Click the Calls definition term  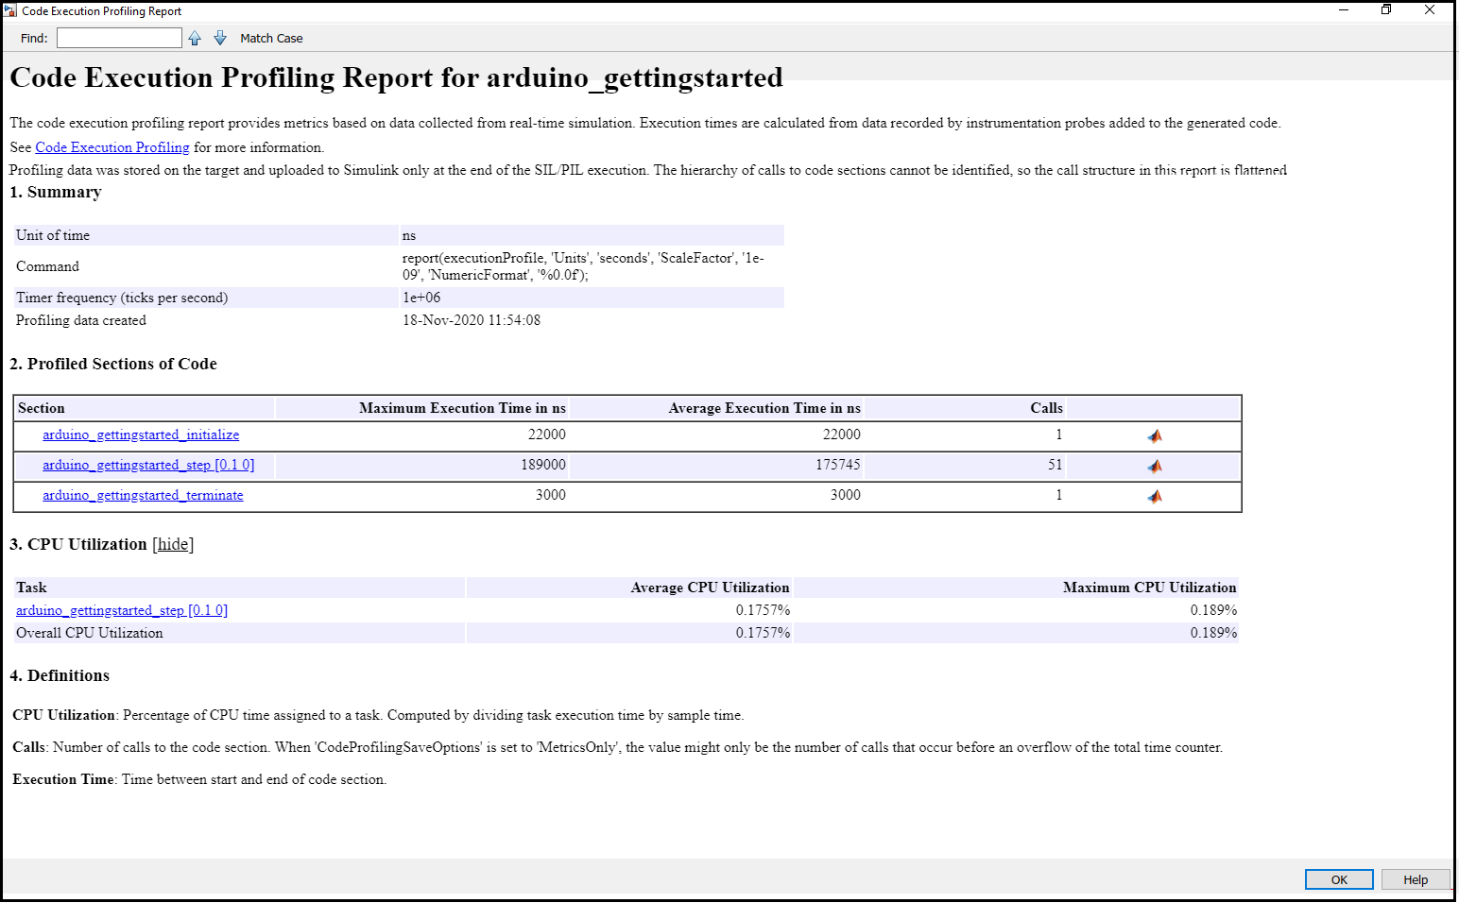tap(29, 747)
